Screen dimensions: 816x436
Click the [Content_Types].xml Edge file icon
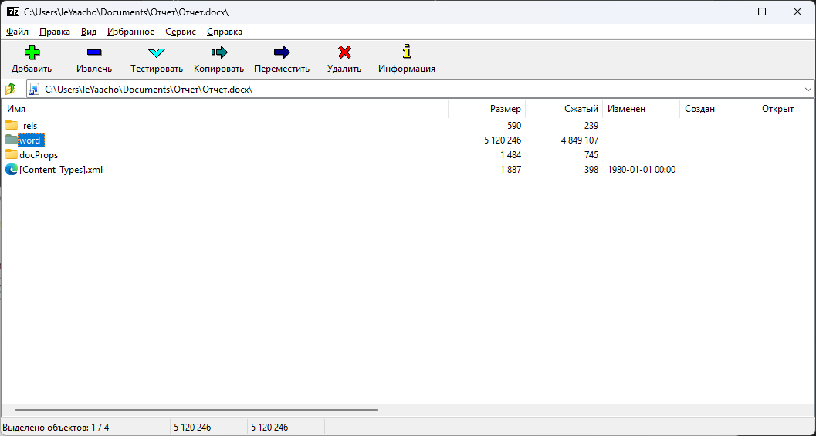(x=12, y=169)
